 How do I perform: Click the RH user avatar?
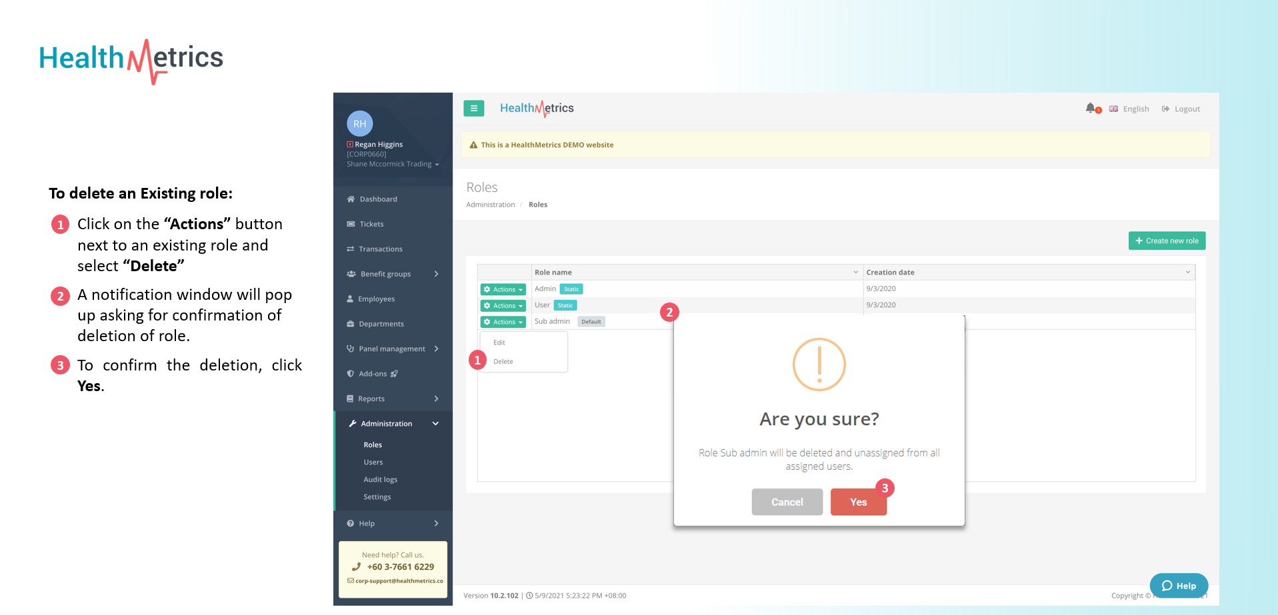[x=359, y=123]
